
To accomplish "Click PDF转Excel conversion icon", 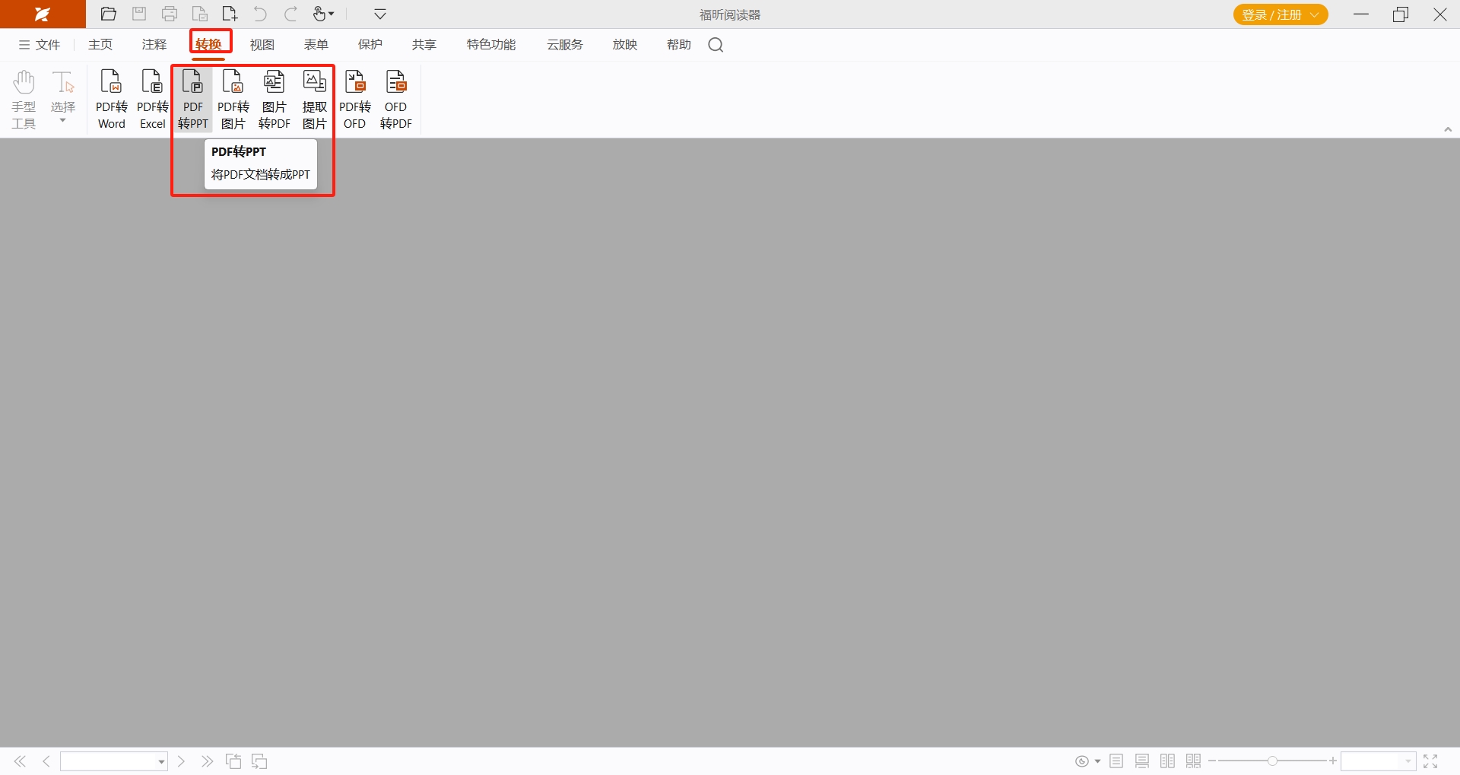I will (x=153, y=100).
